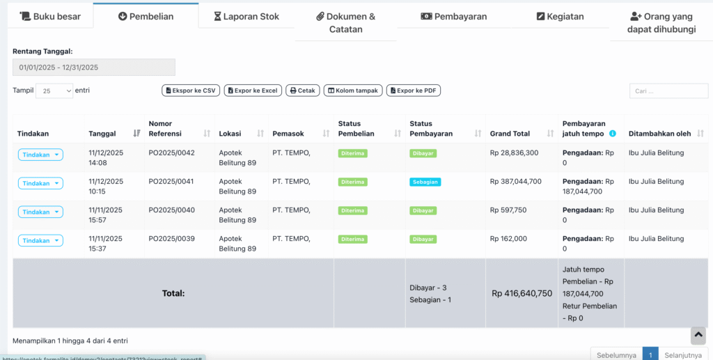713x360 pixels.
Task: Click the scroll-to-top arrow button
Action: pyautogui.click(x=698, y=336)
